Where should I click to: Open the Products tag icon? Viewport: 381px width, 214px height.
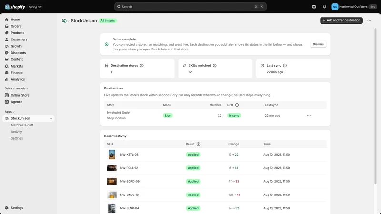(7, 33)
